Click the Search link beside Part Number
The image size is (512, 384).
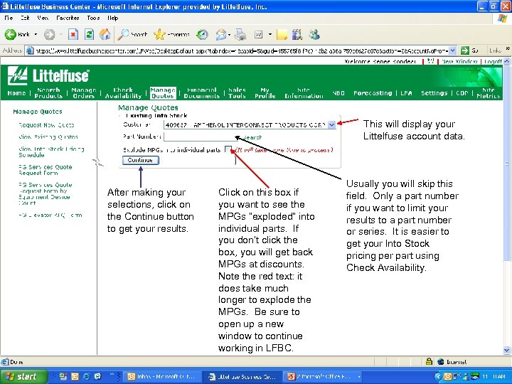tap(252, 137)
